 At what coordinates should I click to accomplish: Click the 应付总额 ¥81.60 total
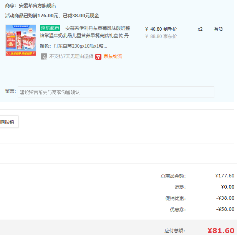pyautogui.click(x=221, y=231)
